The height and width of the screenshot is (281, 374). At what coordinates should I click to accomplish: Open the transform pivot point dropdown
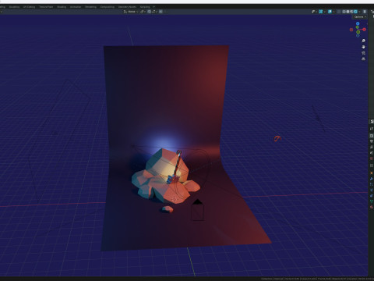pyautogui.click(x=143, y=12)
